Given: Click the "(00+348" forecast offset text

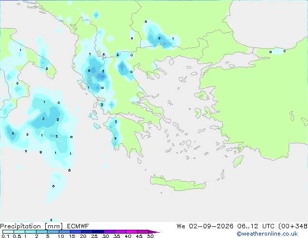Looking at the screenshot, I should pyautogui.click(x=292, y=226).
